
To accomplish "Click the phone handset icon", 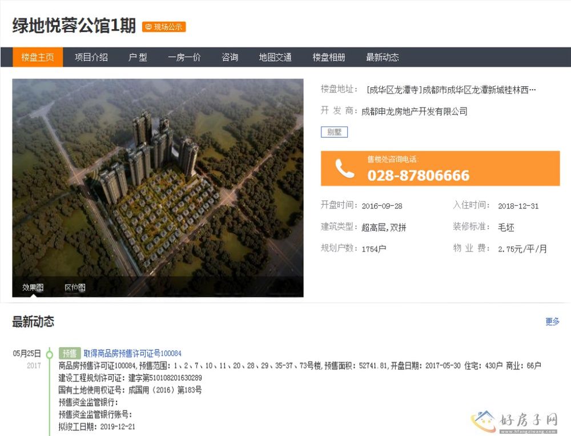I will 344,169.
